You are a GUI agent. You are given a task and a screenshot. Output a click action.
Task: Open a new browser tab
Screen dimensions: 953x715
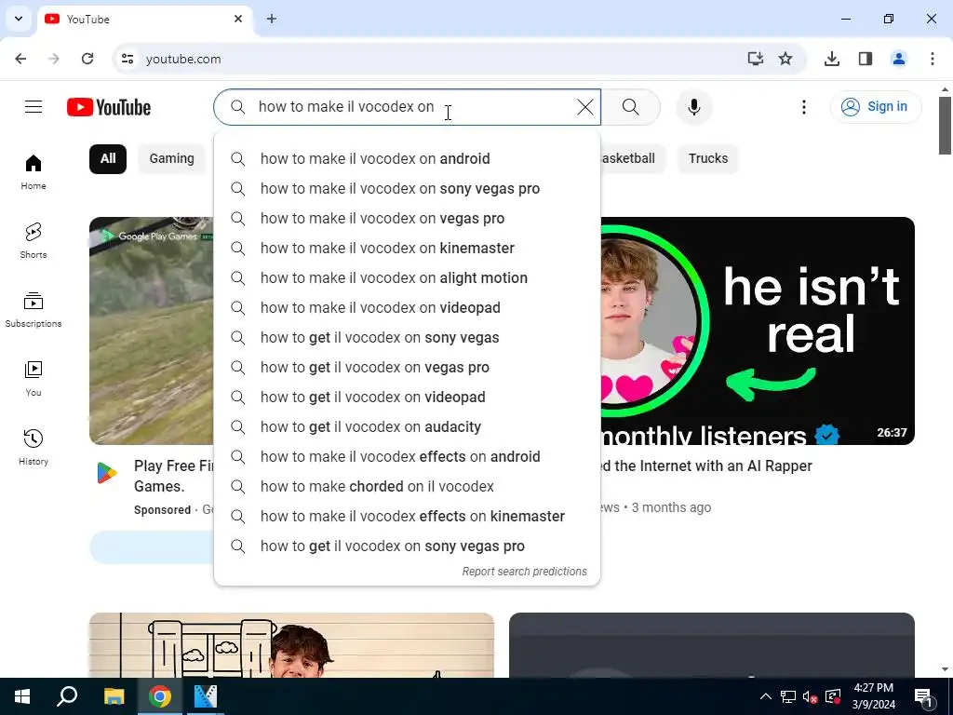(272, 19)
